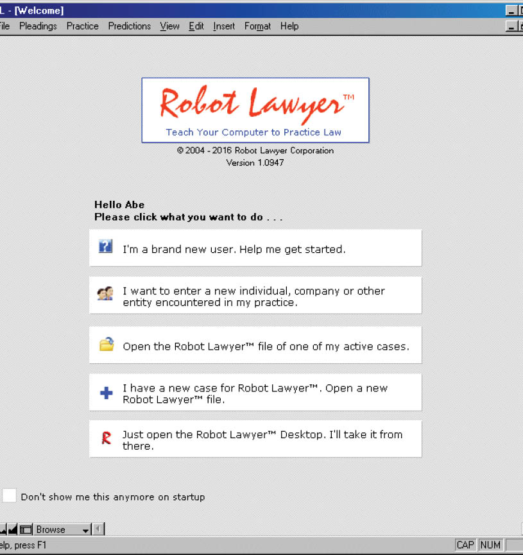Click the horizontal scroll left arrow

98,529
